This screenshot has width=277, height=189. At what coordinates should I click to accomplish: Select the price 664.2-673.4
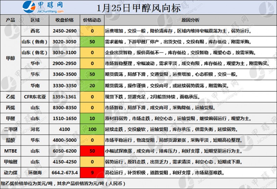click(x=64, y=173)
